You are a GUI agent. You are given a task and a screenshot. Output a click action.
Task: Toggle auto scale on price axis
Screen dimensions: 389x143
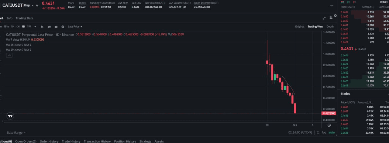(332, 133)
